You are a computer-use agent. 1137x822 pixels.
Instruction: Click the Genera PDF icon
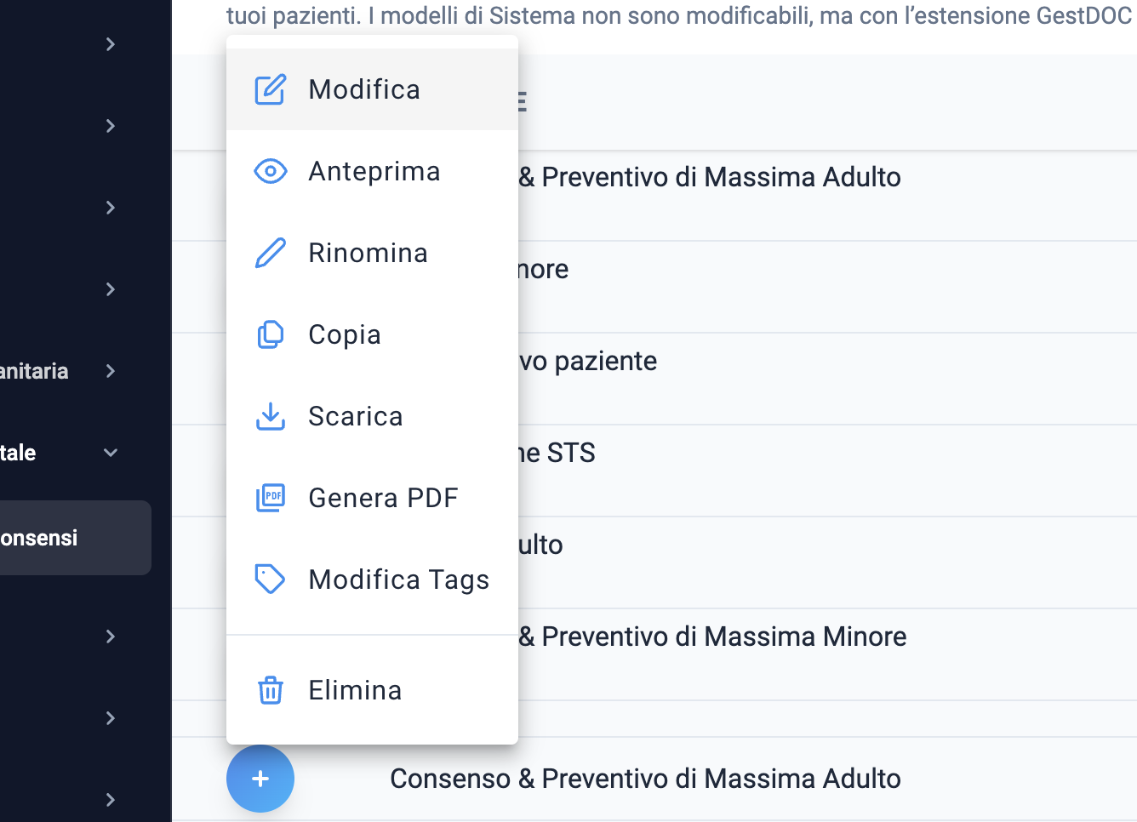pos(270,498)
